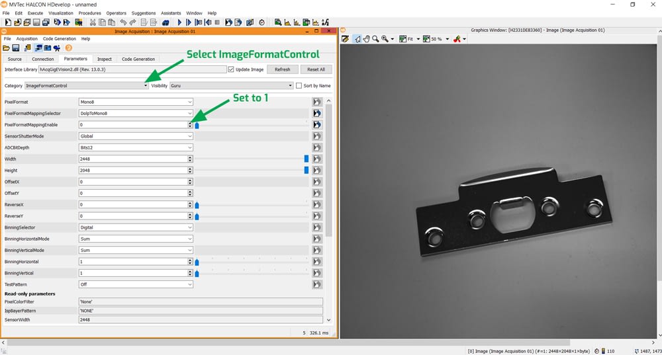Click the PixelFormatMappingEnable slider handle

197,125
